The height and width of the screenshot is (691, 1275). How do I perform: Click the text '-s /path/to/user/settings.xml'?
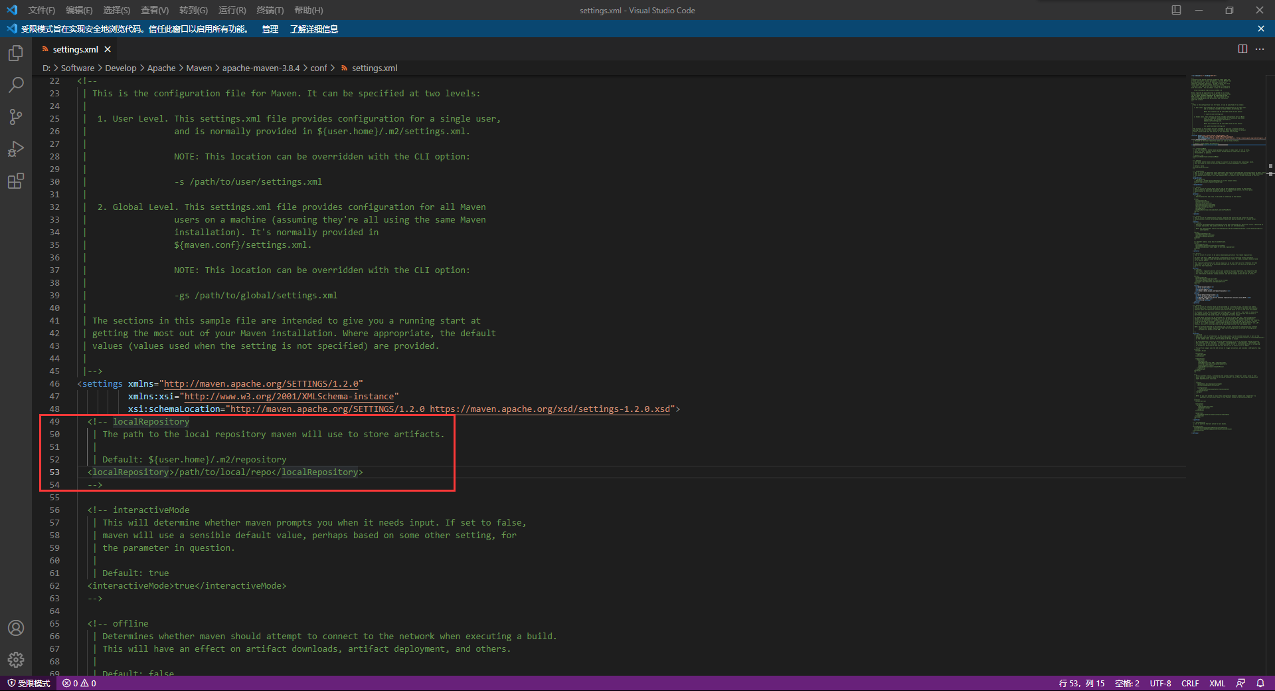(x=248, y=181)
